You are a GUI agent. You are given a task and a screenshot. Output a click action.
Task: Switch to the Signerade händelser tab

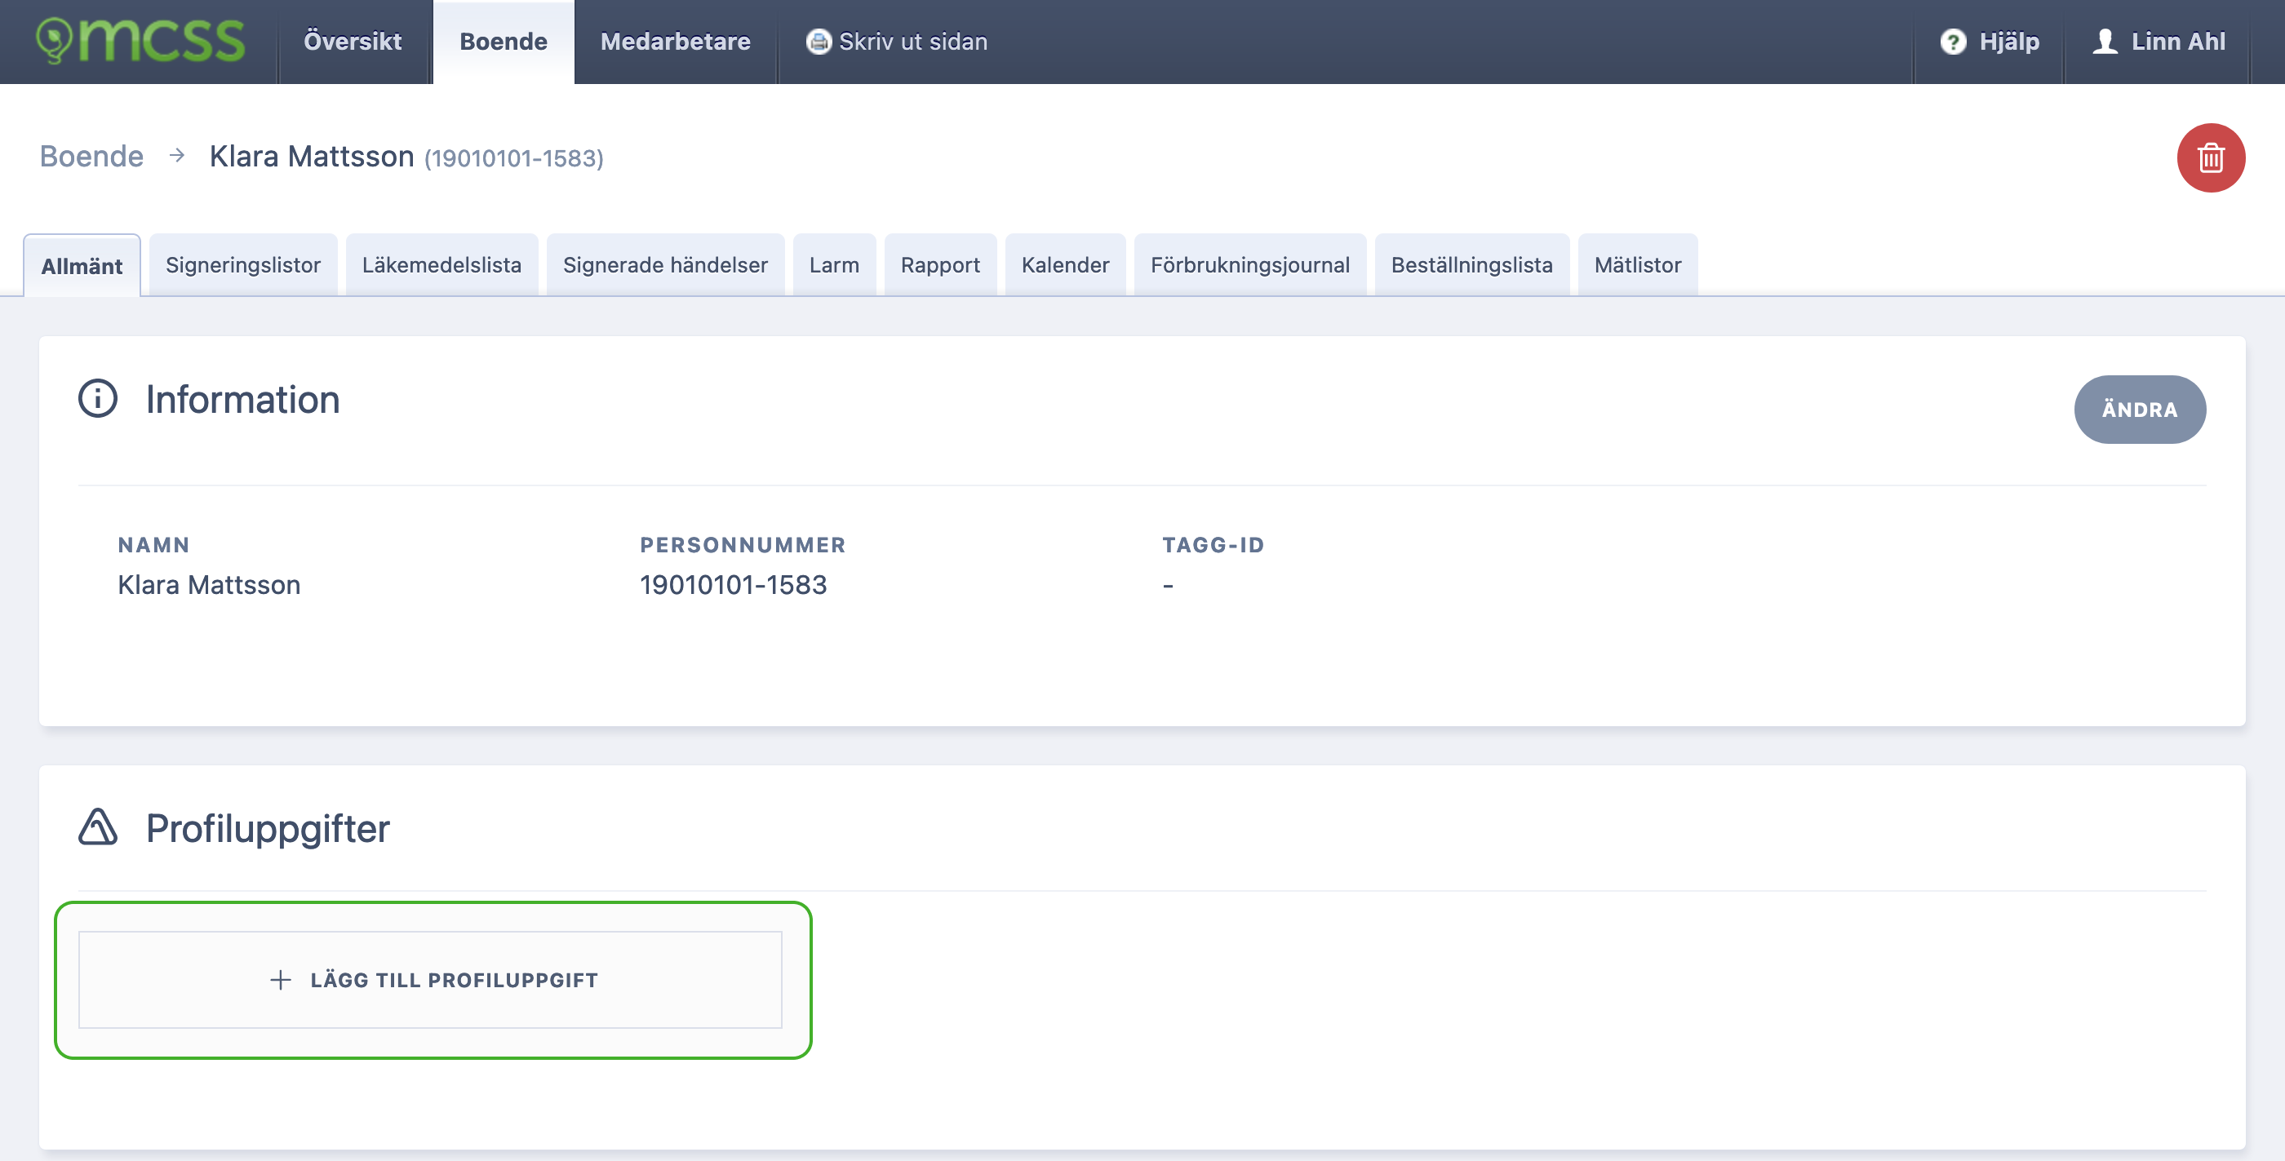click(x=665, y=264)
